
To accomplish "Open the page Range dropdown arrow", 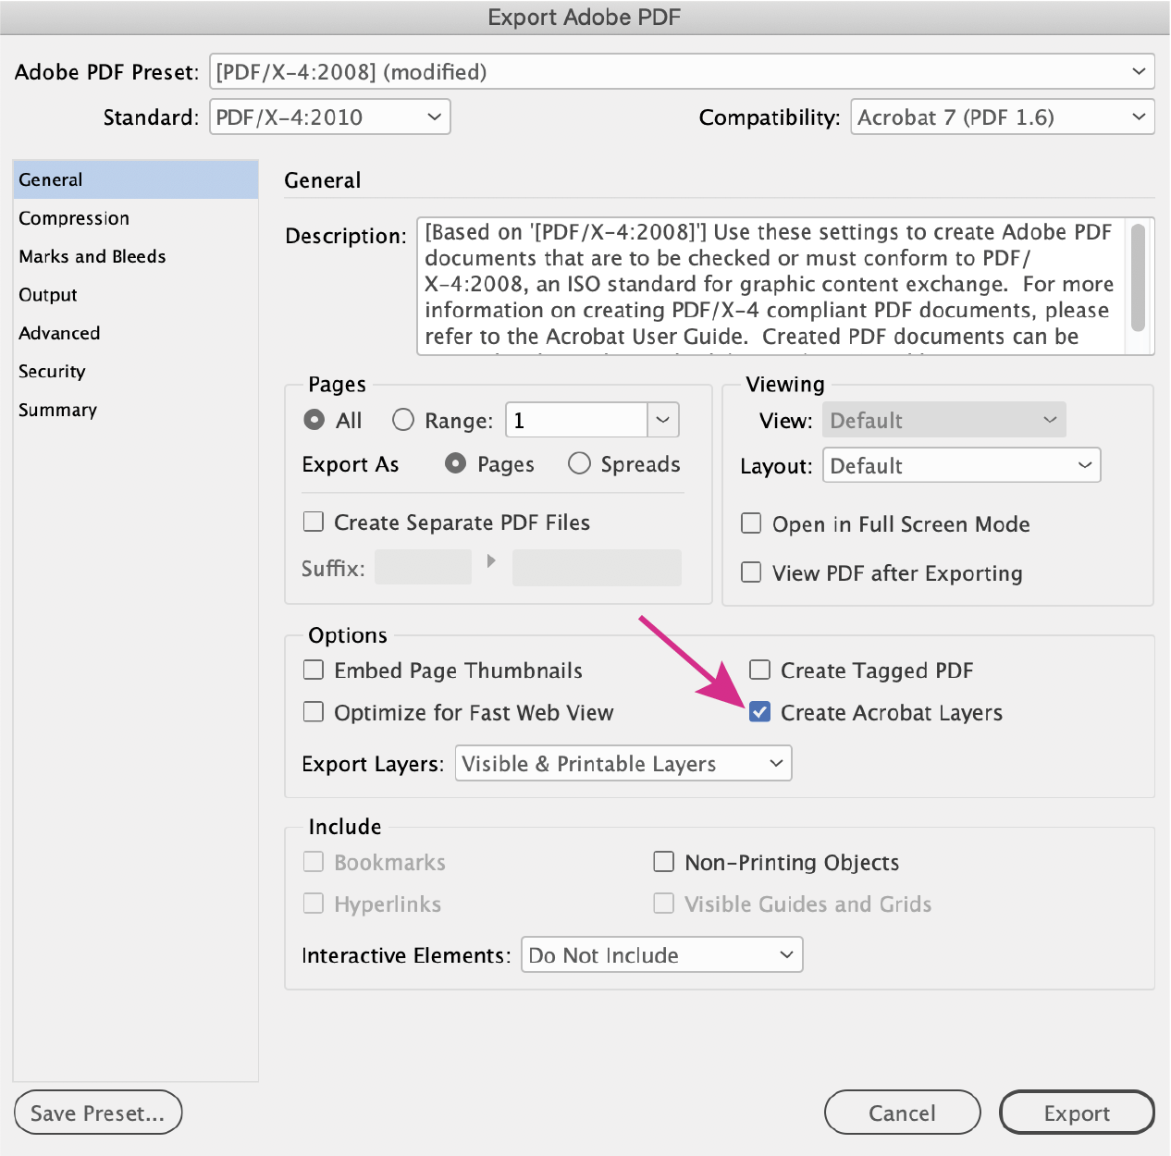I will [x=662, y=420].
